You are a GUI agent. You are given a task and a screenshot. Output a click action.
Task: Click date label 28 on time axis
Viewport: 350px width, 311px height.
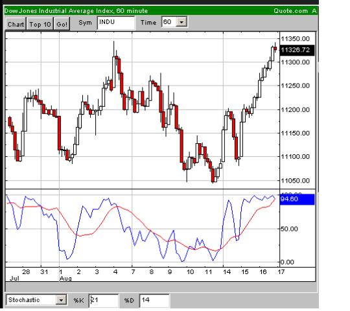click(x=26, y=272)
